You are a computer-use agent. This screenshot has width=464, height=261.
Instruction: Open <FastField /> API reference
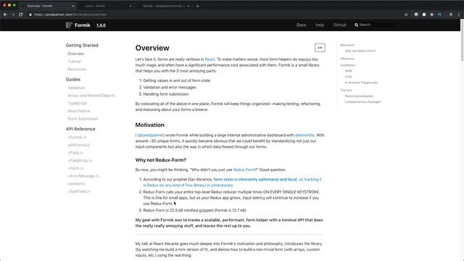pyautogui.click(x=79, y=191)
